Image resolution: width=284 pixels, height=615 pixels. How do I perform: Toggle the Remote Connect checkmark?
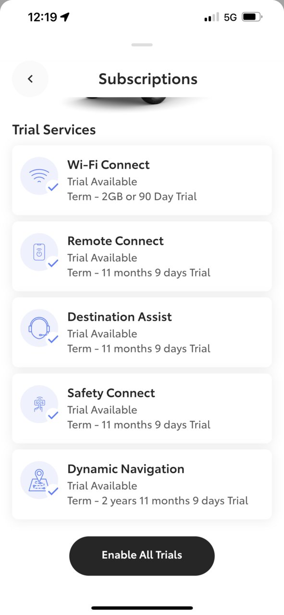click(x=53, y=263)
